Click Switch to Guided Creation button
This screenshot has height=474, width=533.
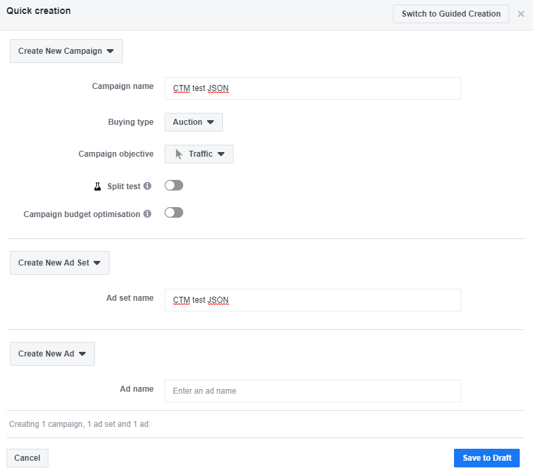tap(451, 14)
